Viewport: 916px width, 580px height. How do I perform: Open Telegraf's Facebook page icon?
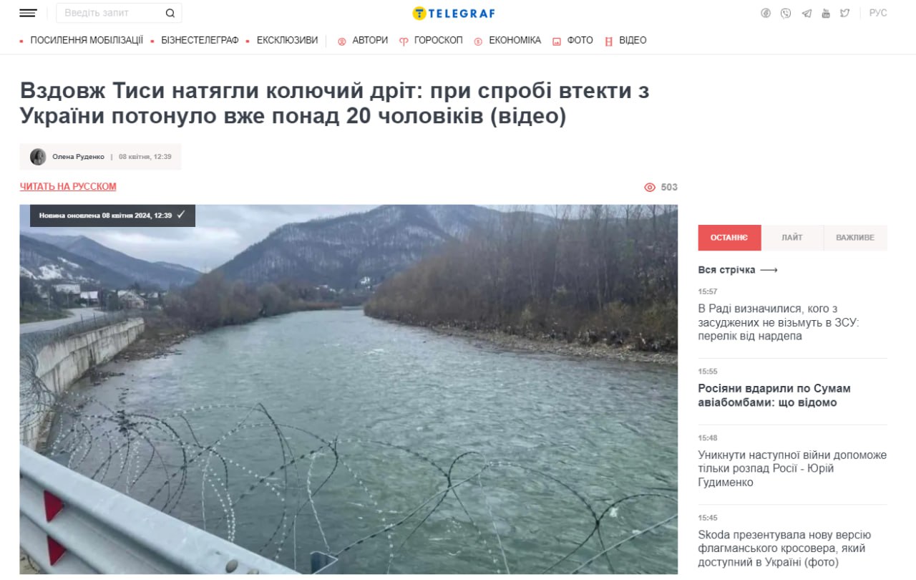point(766,13)
